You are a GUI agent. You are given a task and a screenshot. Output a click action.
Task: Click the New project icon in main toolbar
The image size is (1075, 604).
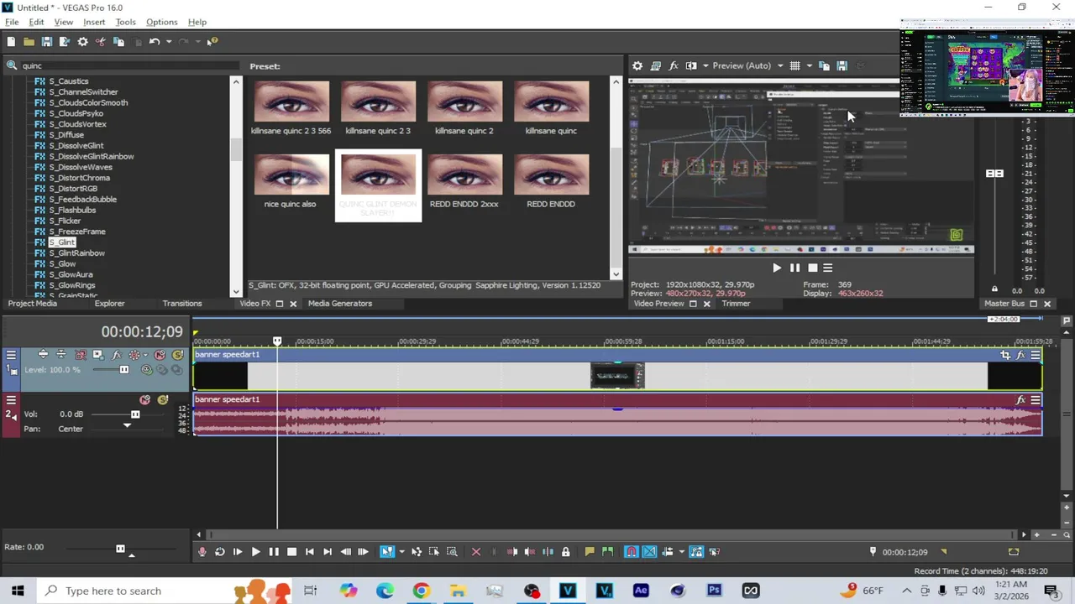tap(11, 41)
